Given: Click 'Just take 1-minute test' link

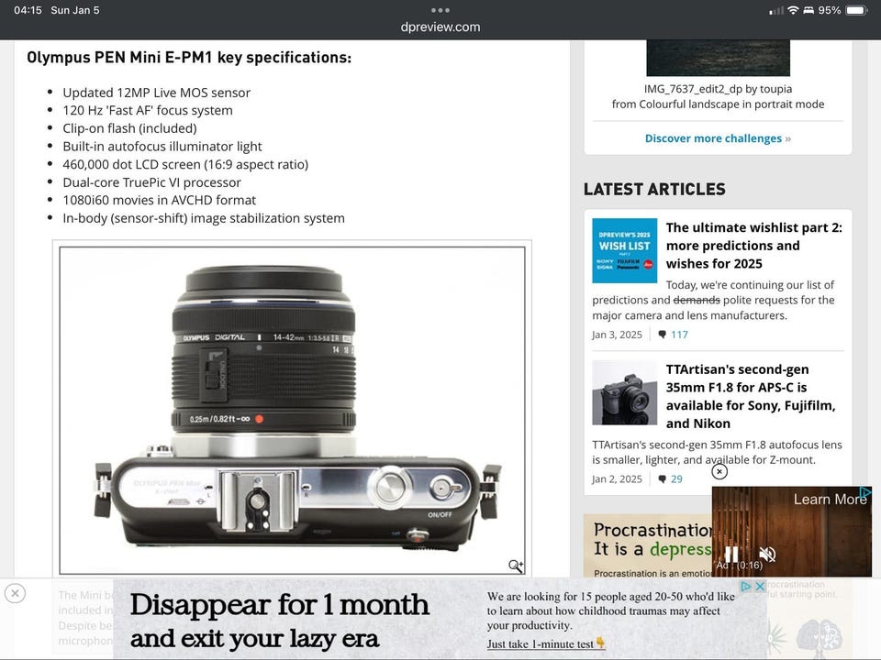Looking at the screenshot, I should [545, 643].
